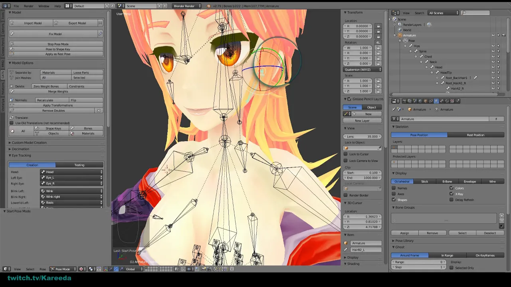Viewport: 511px width, 287px height.
Task: Toggle visibility eye for Hips bone
Action: pyautogui.click(x=493, y=46)
